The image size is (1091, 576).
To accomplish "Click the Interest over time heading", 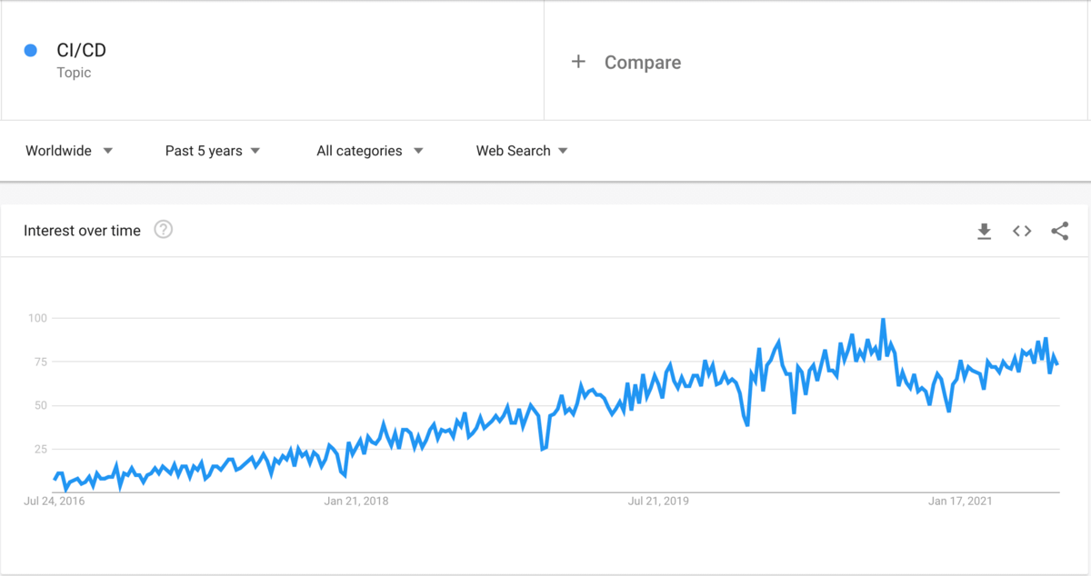I will (82, 230).
